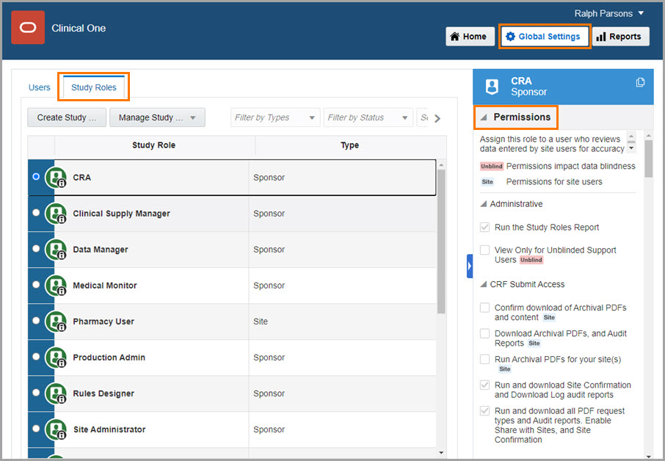Enable View Only for Unblinded Support Users

pos(484,250)
